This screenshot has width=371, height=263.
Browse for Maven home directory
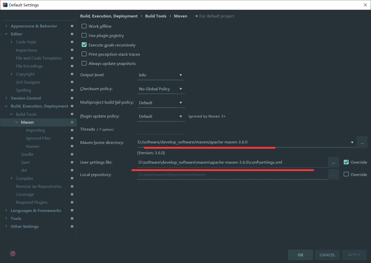click(362, 143)
